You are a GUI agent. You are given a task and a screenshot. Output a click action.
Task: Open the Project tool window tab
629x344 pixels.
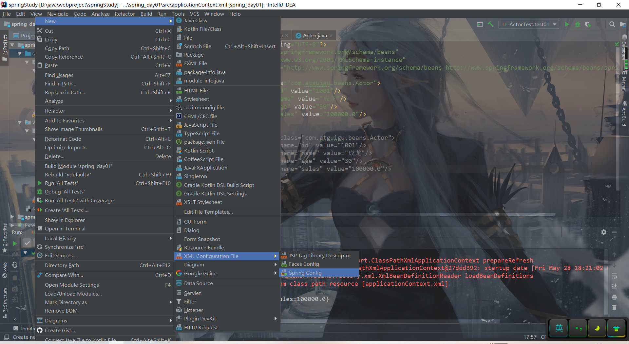[x=5, y=47]
